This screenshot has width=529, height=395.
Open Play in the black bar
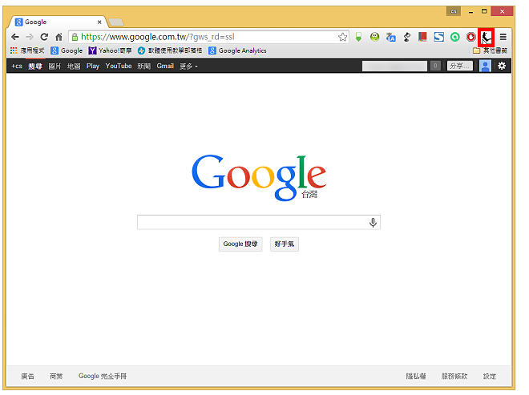(93, 67)
